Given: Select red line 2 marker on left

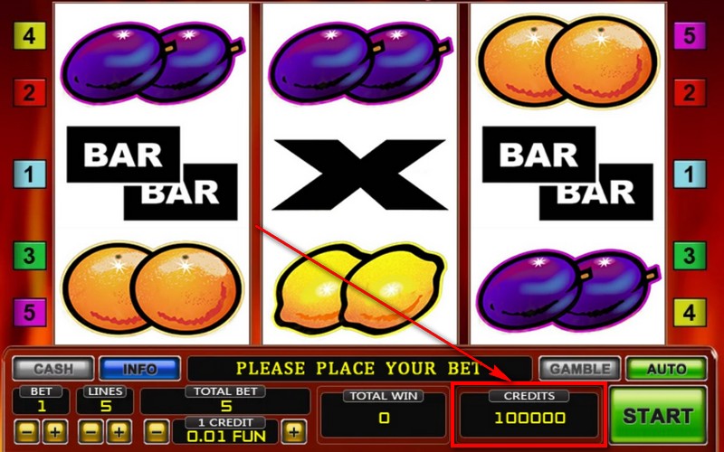Looking at the screenshot, I should point(30,93).
